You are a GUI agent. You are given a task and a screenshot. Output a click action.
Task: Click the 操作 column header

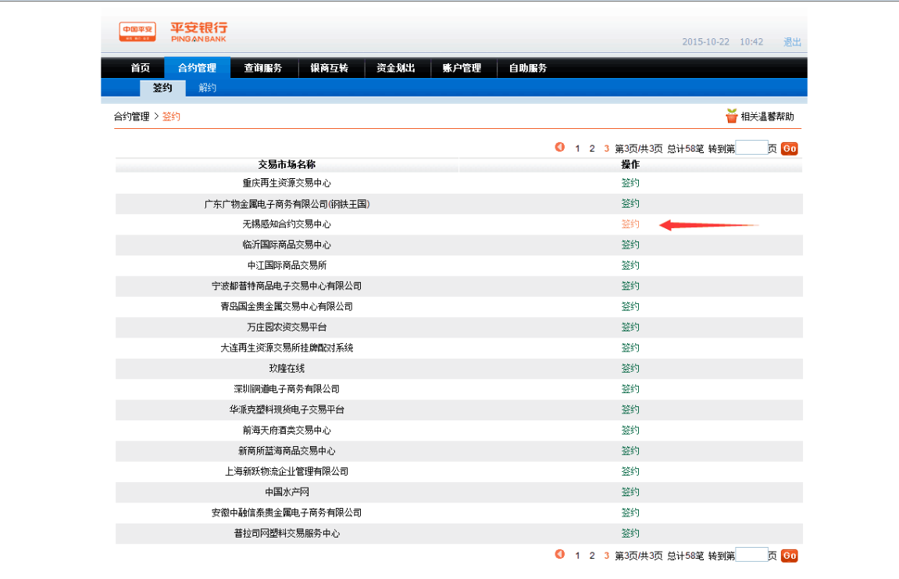tap(630, 165)
